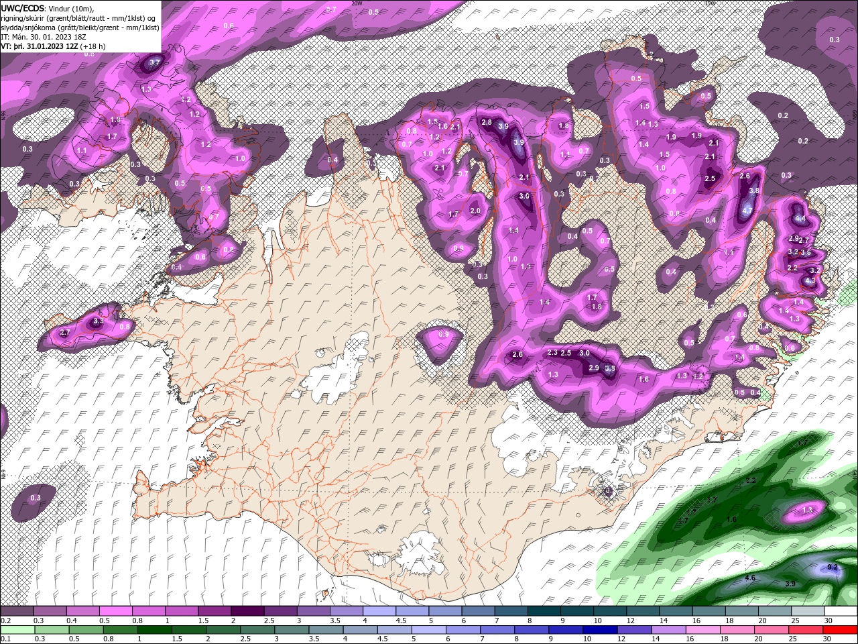
Task: Select the bright red above-30 rain swatch
Action: [839, 631]
